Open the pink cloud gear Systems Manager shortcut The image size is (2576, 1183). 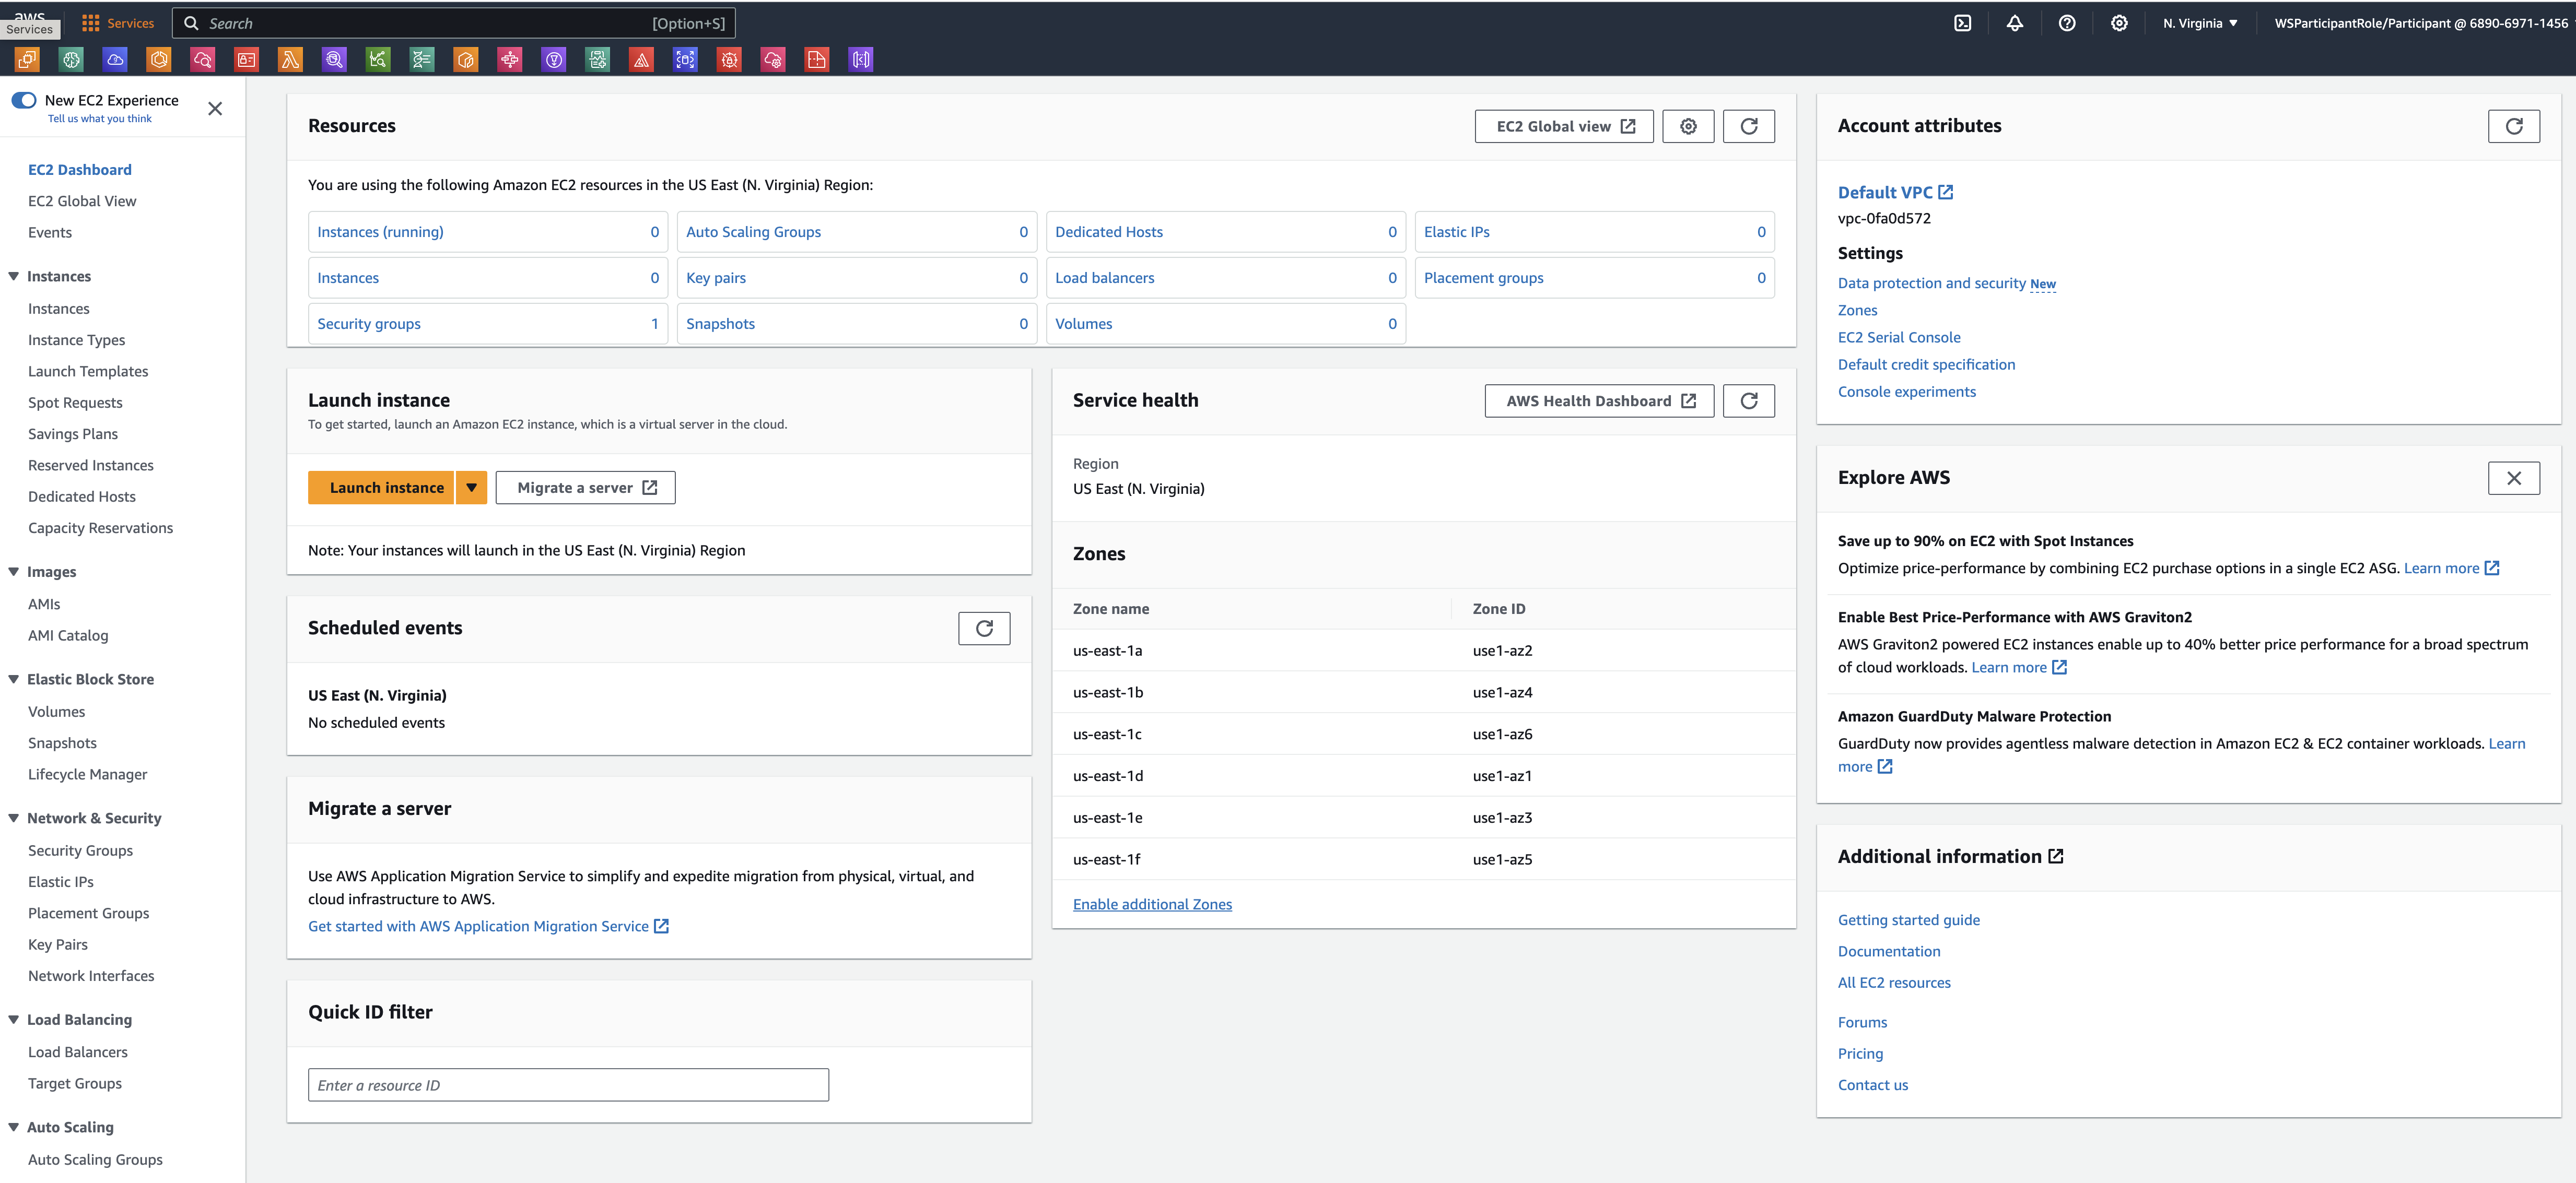point(773,60)
